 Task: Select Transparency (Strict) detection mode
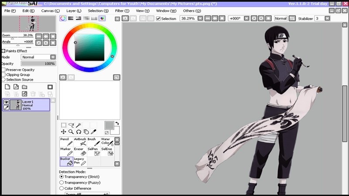pos(62,177)
